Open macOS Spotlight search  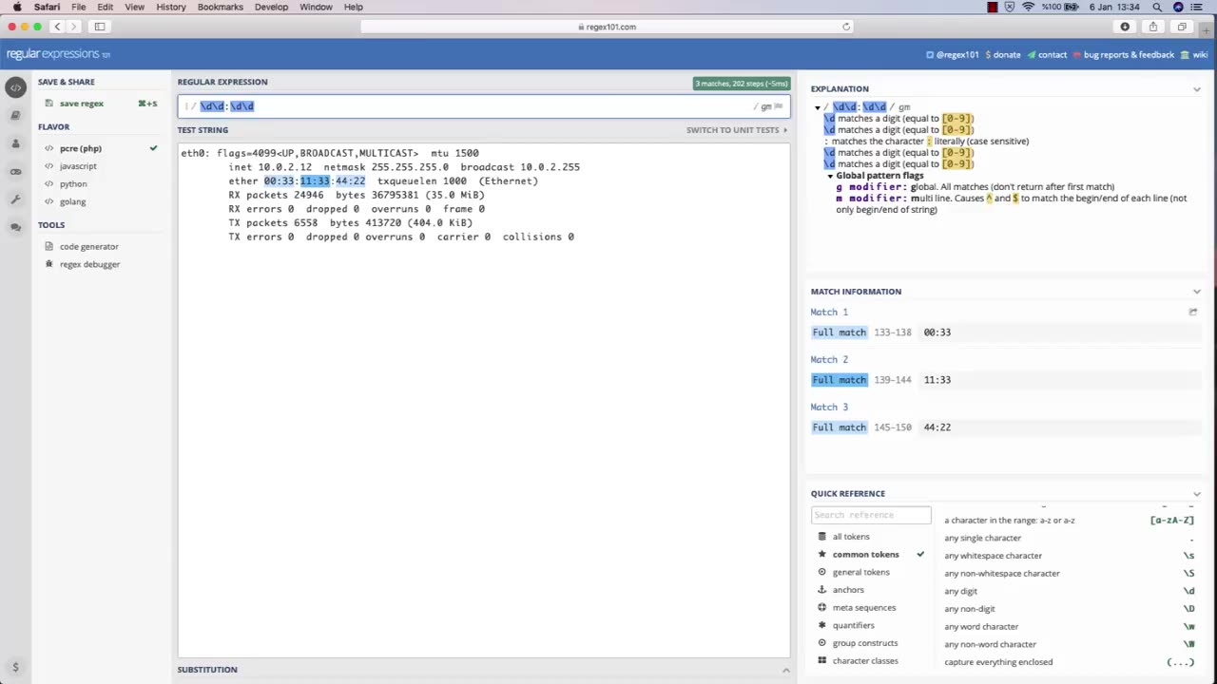tap(1157, 7)
